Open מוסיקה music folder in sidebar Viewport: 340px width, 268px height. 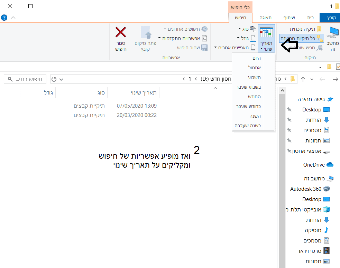point(316,230)
